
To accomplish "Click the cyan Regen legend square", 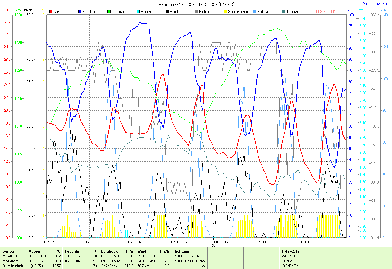I will [x=138, y=12].
